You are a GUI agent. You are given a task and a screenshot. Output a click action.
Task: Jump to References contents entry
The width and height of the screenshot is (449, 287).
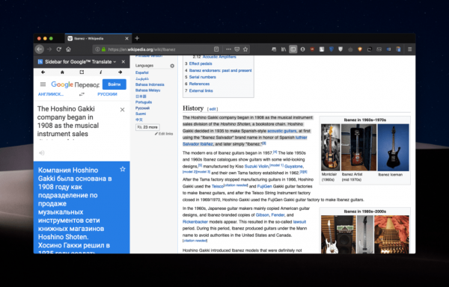click(199, 84)
